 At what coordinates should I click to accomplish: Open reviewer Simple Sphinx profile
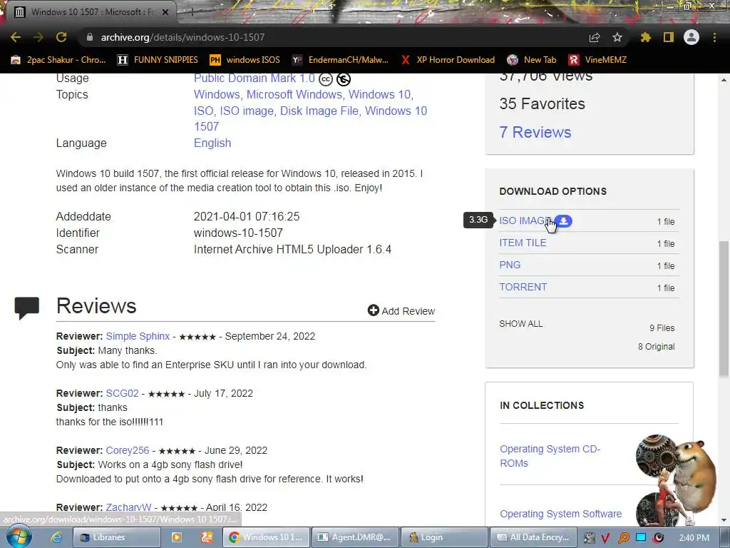[x=138, y=337]
